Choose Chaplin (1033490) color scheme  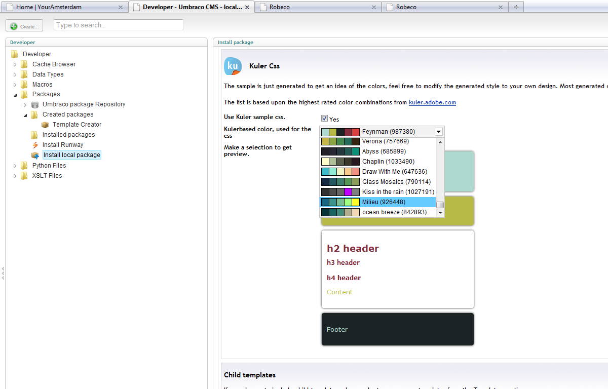(378, 162)
